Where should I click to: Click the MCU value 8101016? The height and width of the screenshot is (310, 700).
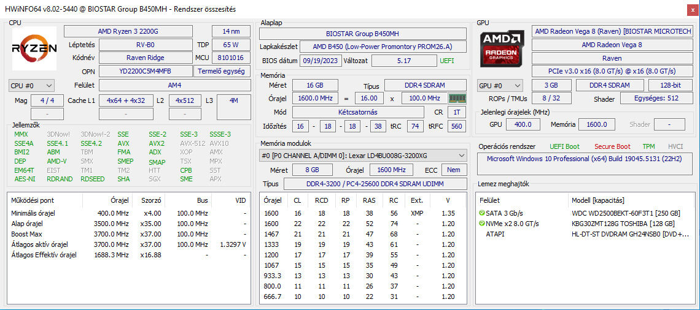[x=231, y=58]
